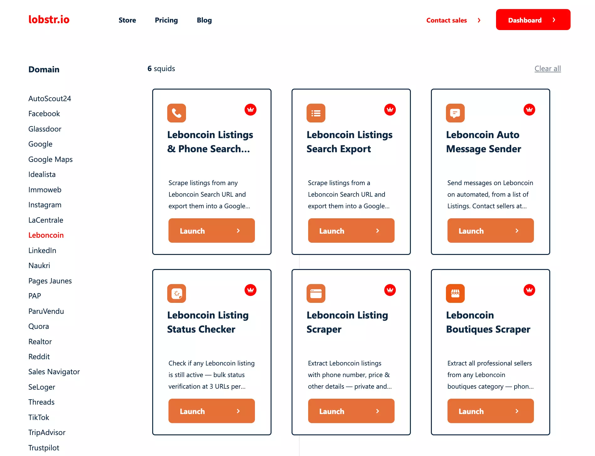Click the shop icon on Boutiques Scraper card
Image resolution: width=595 pixels, height=456 pixels.
click(x=455, y=293)
